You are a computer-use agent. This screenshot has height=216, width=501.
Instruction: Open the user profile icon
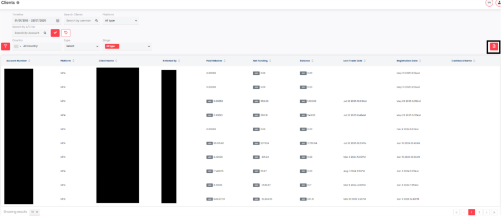[498, 3]
